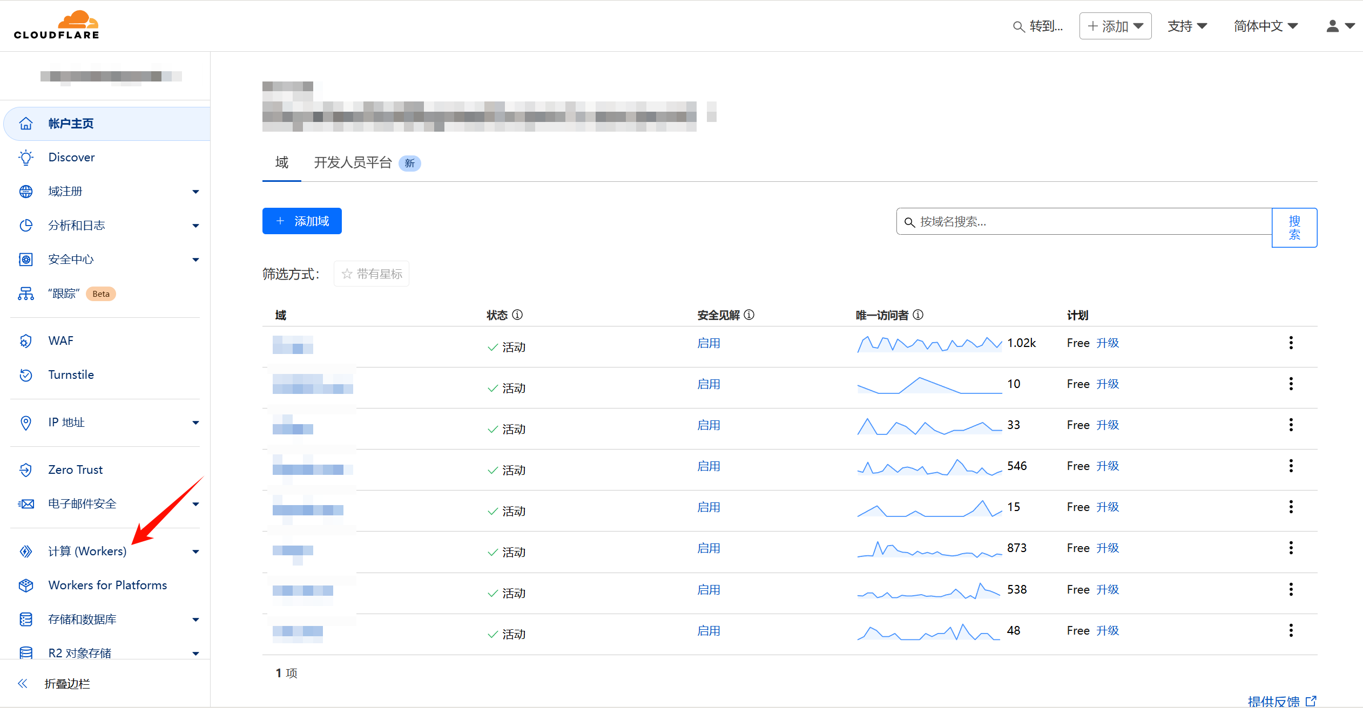
Task: Click the 唯一访问者 info icon
Action: tap(918, 315)
